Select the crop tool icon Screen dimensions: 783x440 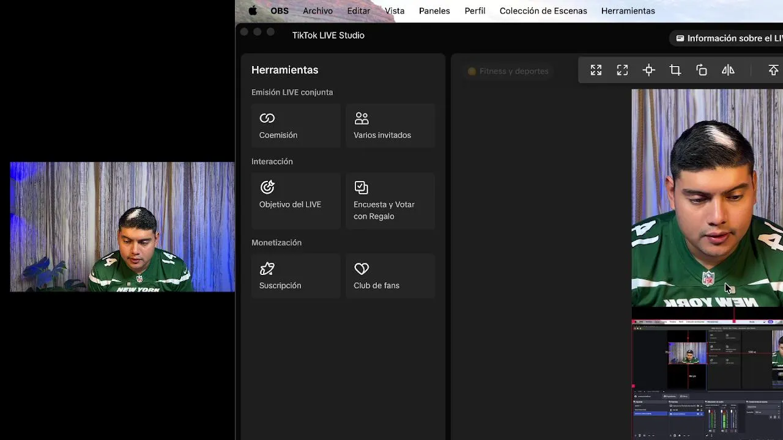point(675,70)
